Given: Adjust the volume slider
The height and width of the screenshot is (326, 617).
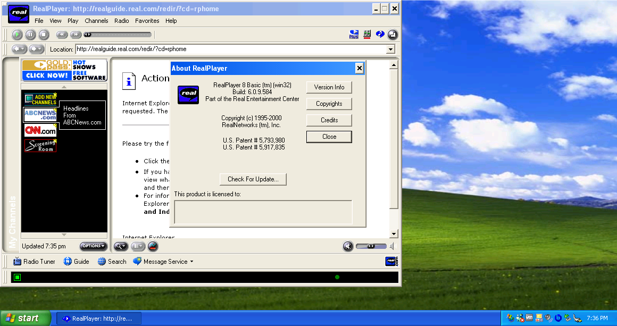Looking at the screenshot, I should point(371,246).
